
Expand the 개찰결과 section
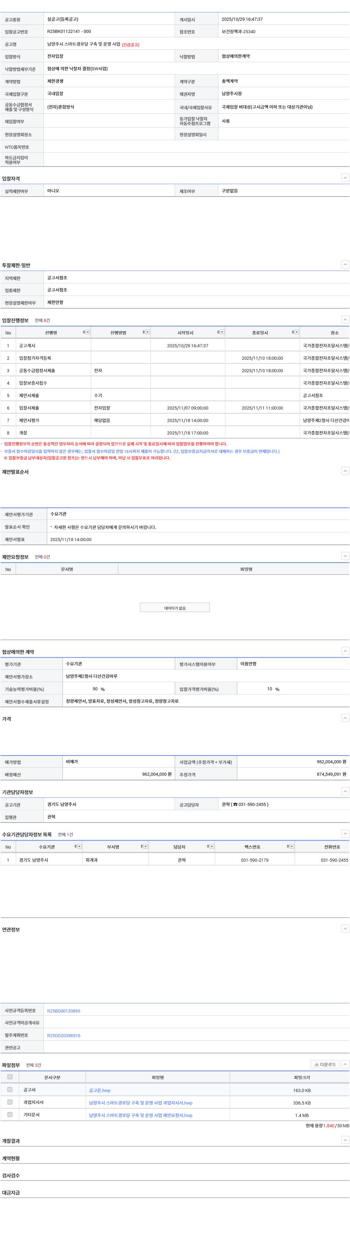(345, 1140)
